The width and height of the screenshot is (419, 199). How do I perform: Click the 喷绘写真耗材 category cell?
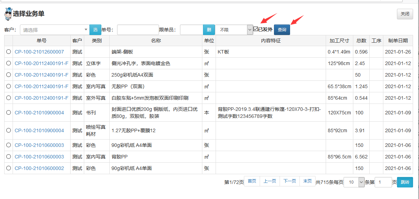click(97, 130)
